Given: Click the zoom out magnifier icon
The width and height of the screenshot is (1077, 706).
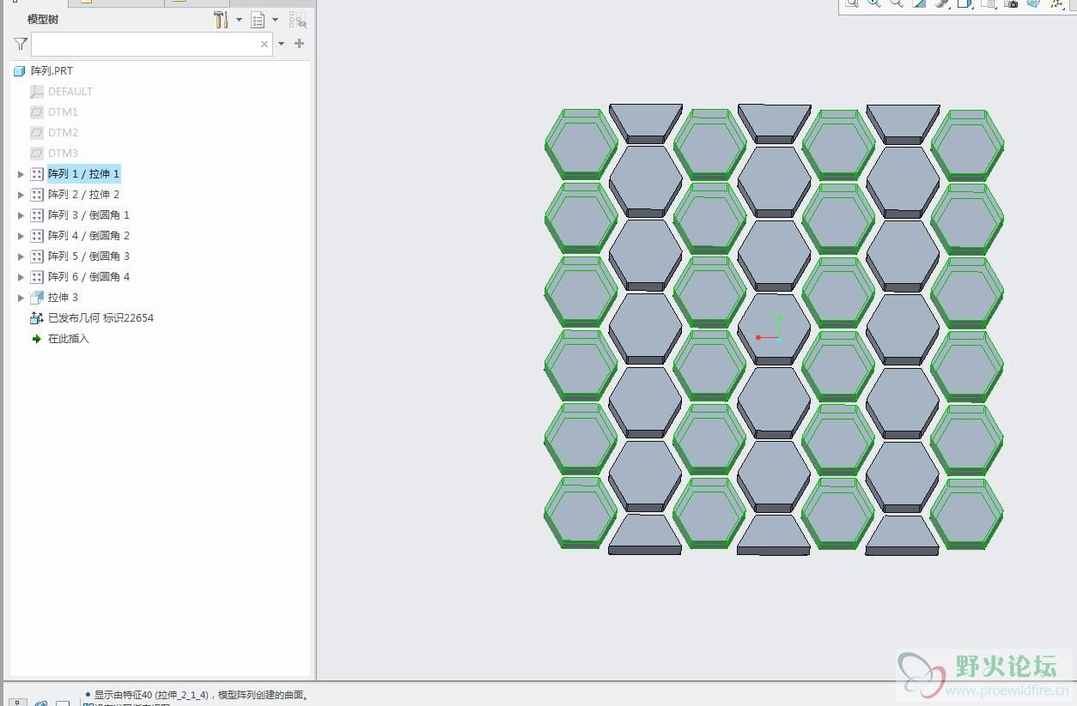Looking at the screenshot, I should click(896, 3).
